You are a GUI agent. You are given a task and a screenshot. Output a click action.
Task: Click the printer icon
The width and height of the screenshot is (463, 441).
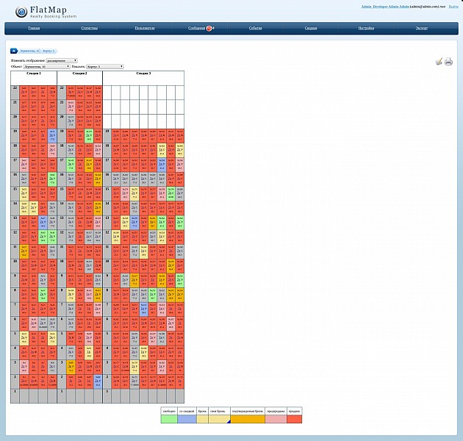448,62
